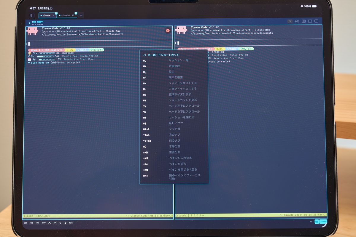The height and width of the screenshot is (237, 356).
Task: Add a new tab with plus button
Action: coord(81,15)
